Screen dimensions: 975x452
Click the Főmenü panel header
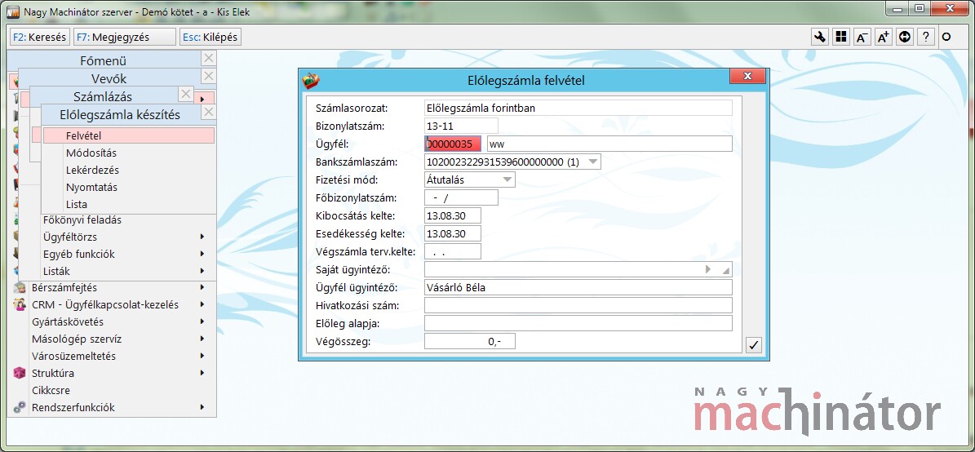pyautogui.click(x=104, y=60)
